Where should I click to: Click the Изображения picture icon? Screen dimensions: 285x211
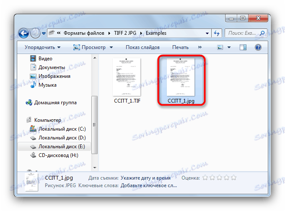pyautogui.click(x=33, y=76)
